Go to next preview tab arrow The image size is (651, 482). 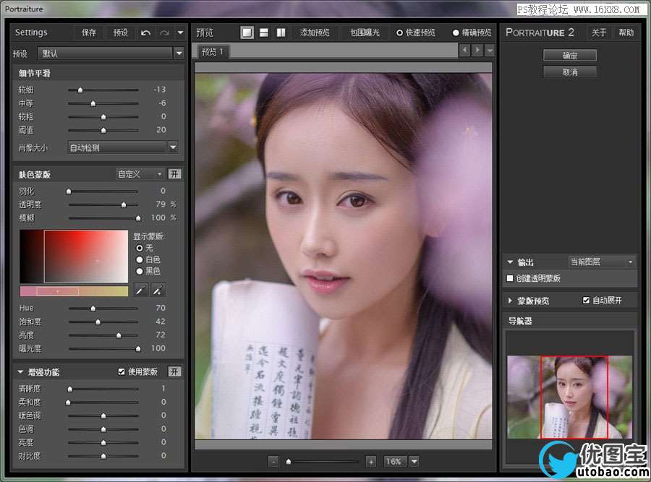(x=477, y=50)
